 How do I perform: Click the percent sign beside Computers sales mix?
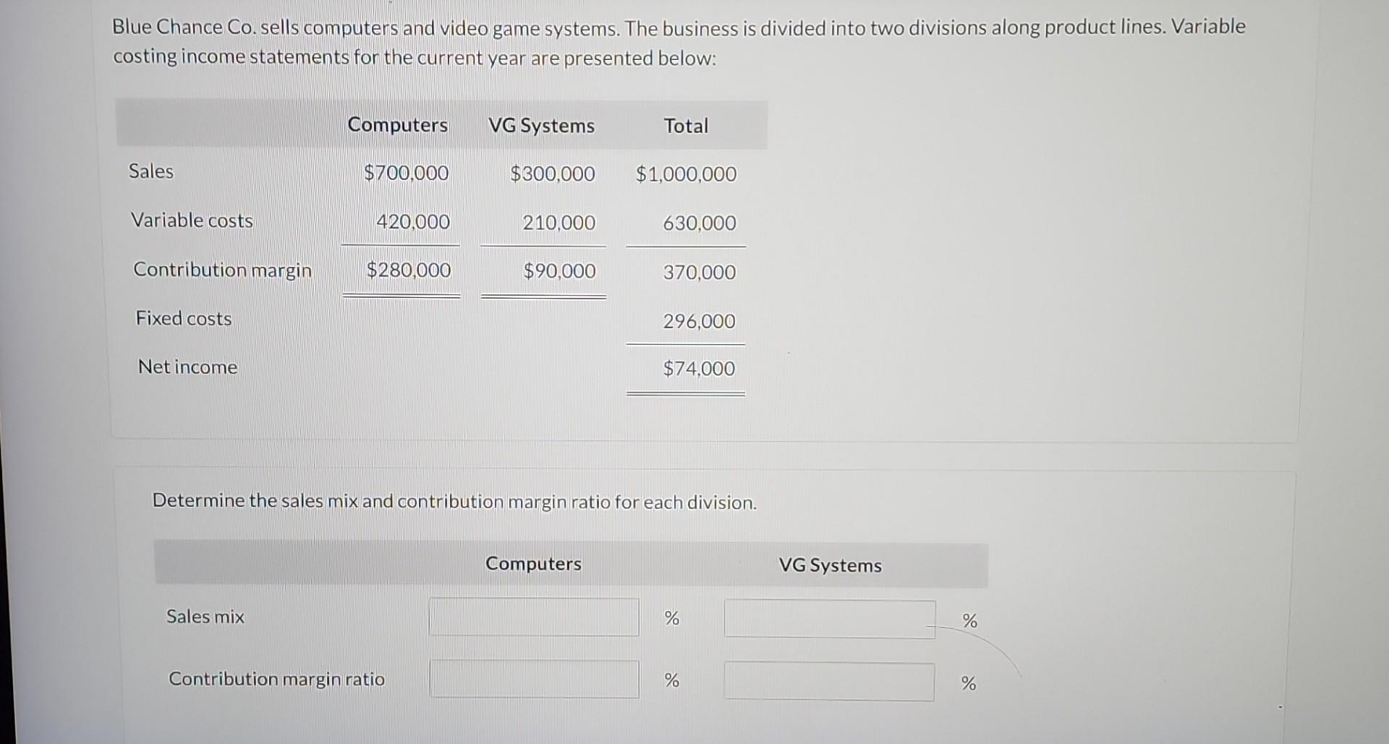671,617
